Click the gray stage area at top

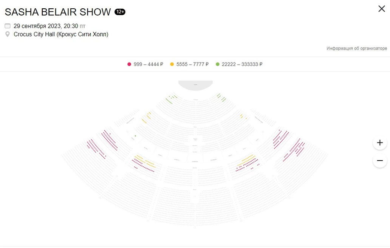coord(195,85)
